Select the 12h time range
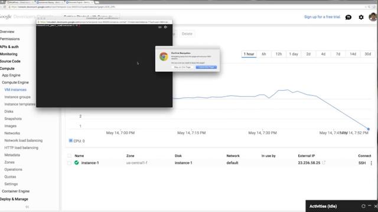 tap(278, 54)
